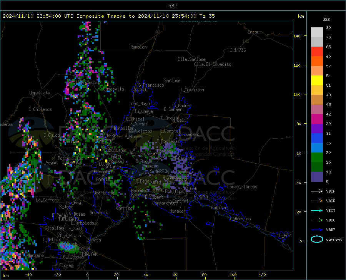Image resolution: width=346 pixels, height=280 pixels.
Task: Click the -20 km horizontal axis tick label
Action: point(57,275)
